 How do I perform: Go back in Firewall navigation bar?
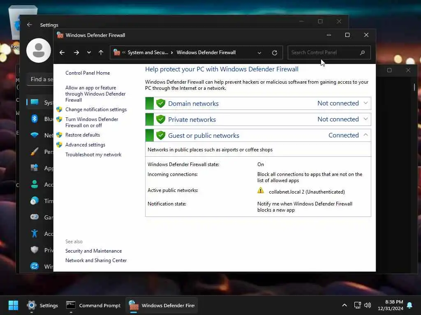62,52
